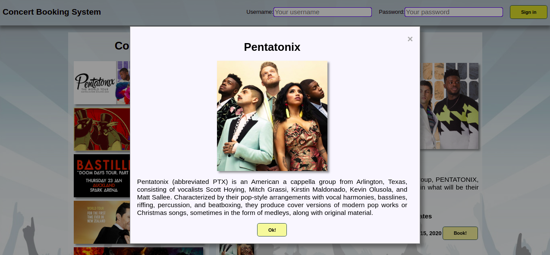Focus the Username input field
The width and height of the screenshot is (550, 255).
(322, 12)
